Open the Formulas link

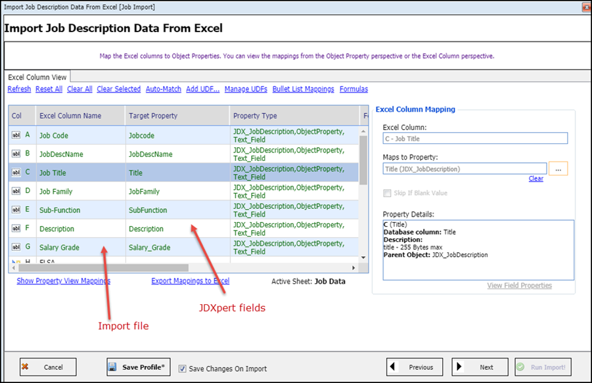353,89
